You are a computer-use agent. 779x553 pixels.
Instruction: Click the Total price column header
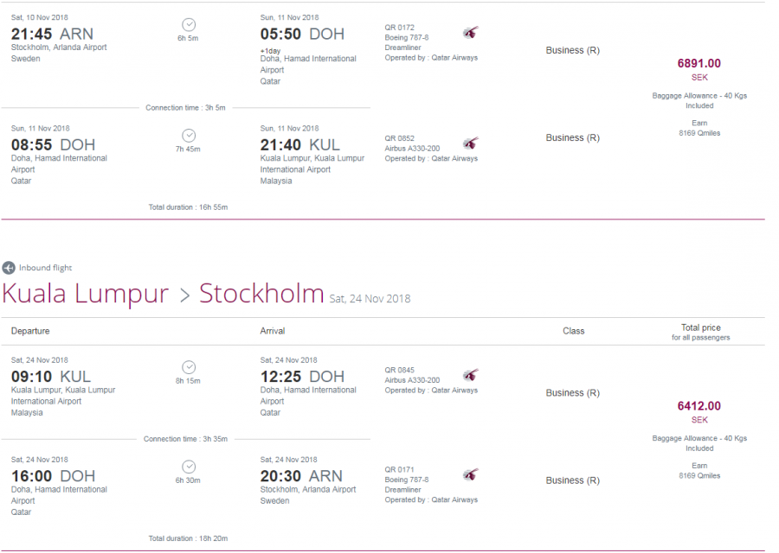tap(700, 328)
